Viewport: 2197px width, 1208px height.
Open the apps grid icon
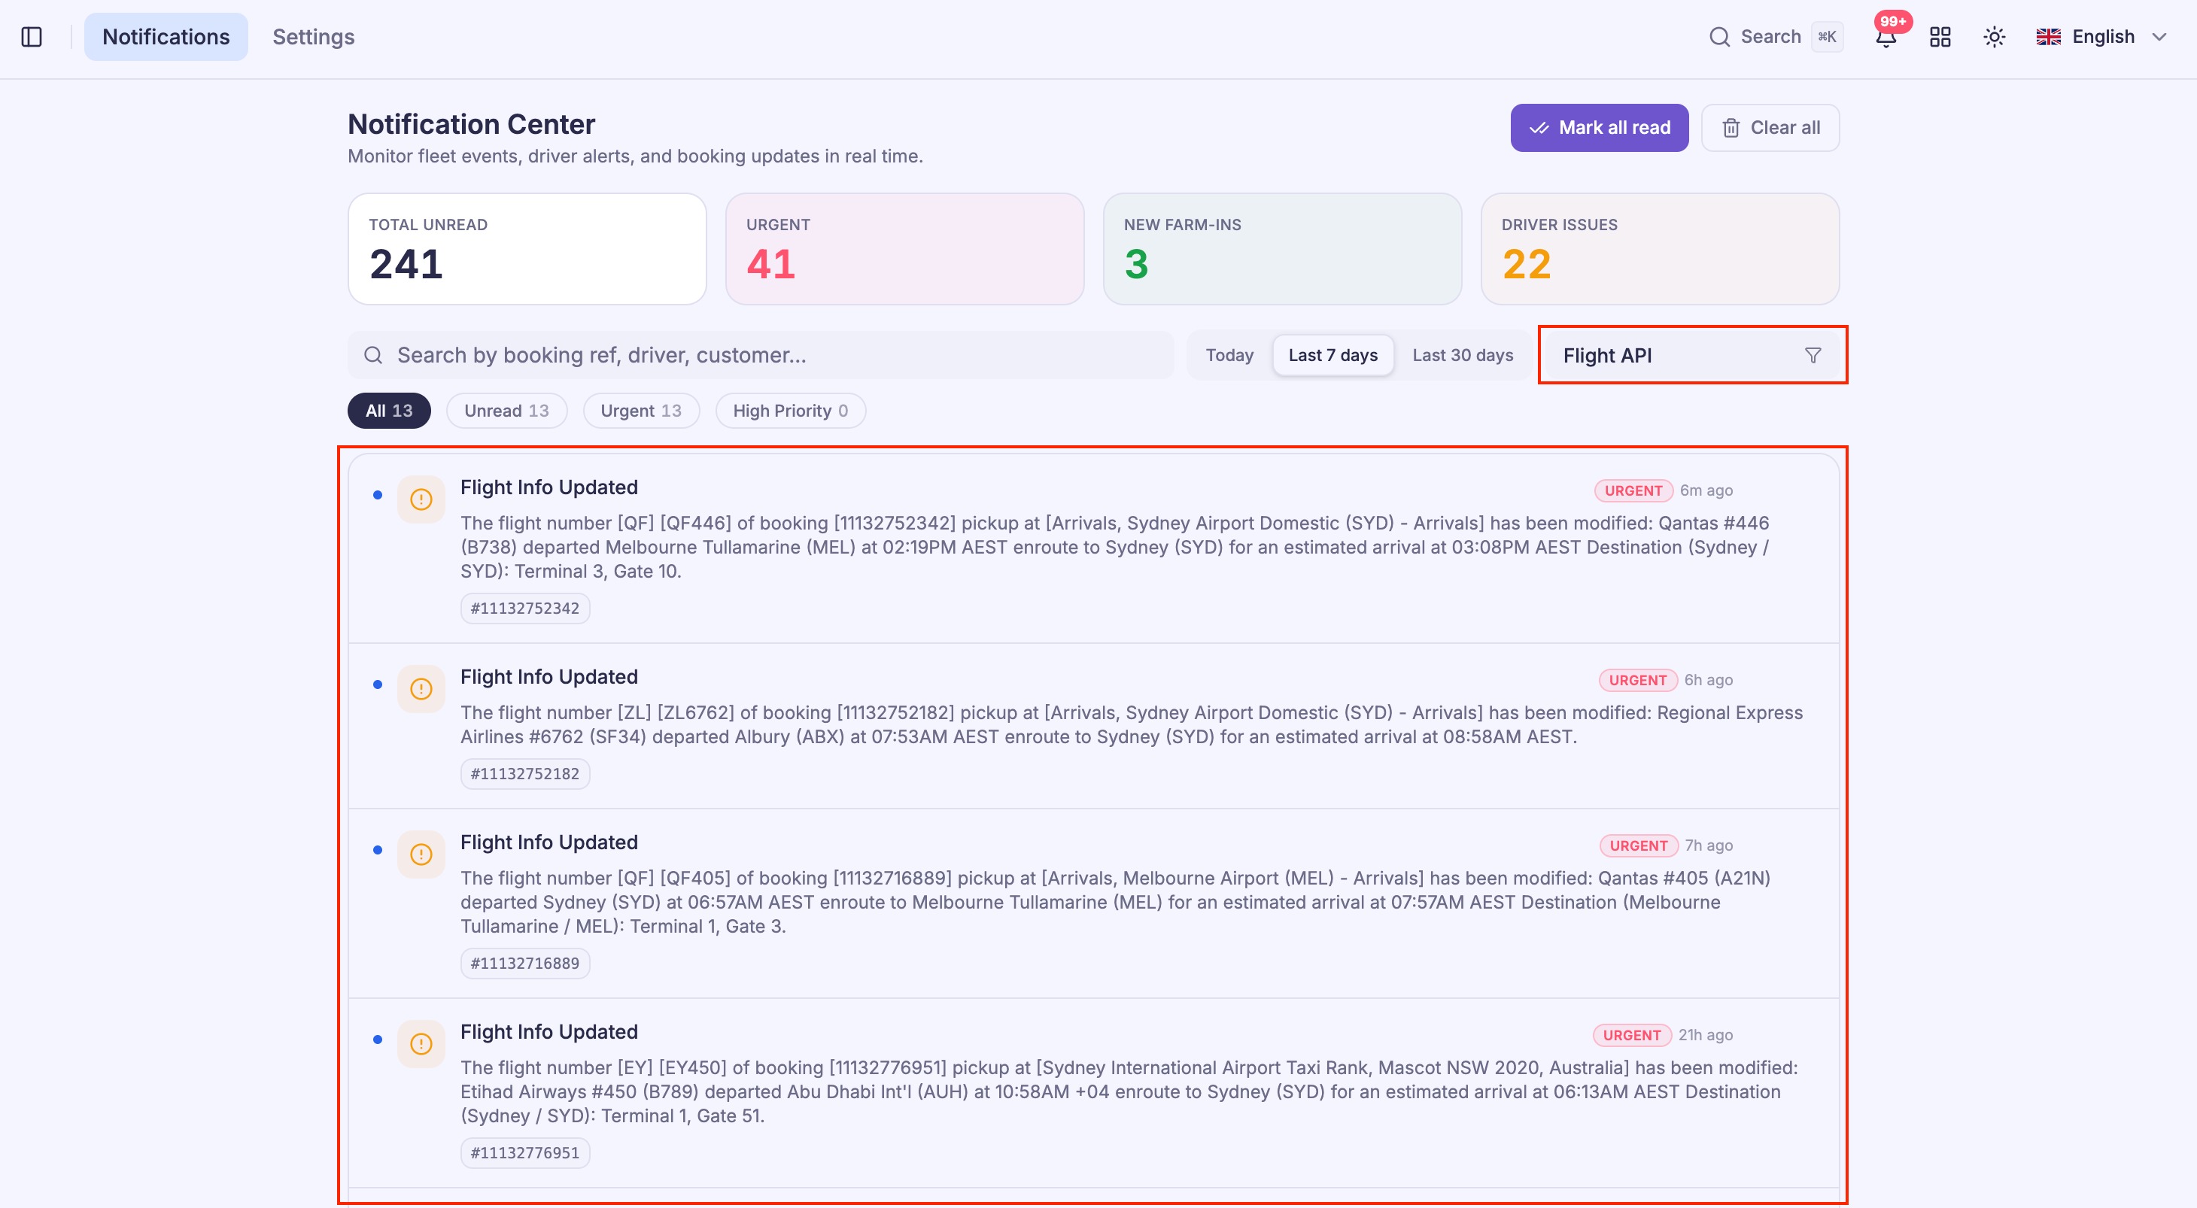tap(1940, 37)
